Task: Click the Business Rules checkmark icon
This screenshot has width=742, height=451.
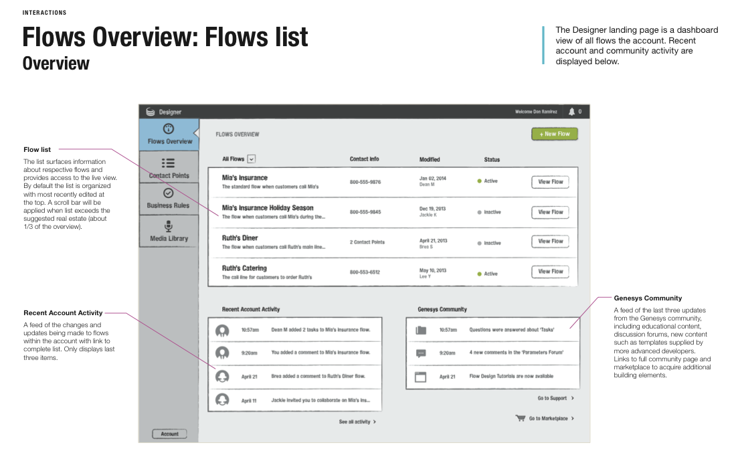Action: tap(168, 193)
